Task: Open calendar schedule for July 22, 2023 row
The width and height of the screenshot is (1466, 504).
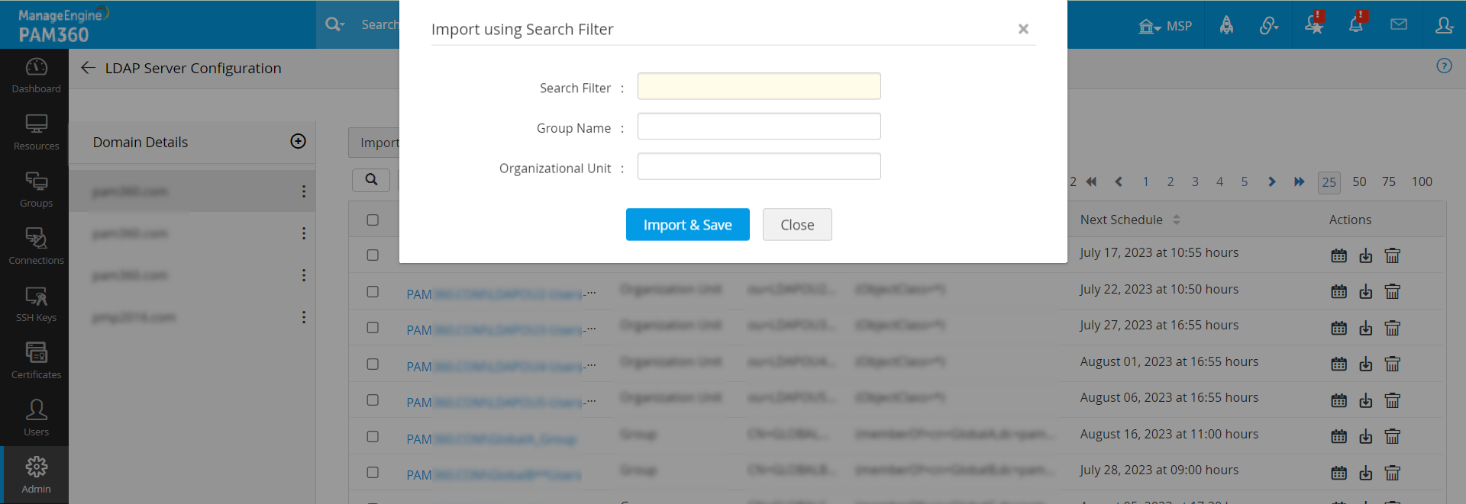Action: click(x=1338, y=291)
